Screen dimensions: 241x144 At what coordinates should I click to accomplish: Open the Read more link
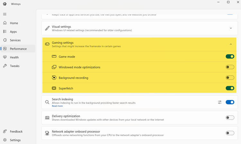[57, 106]
